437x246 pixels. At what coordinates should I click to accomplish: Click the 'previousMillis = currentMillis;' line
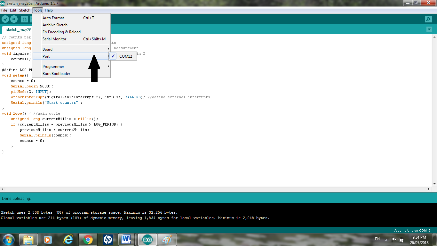coord(54,130)
